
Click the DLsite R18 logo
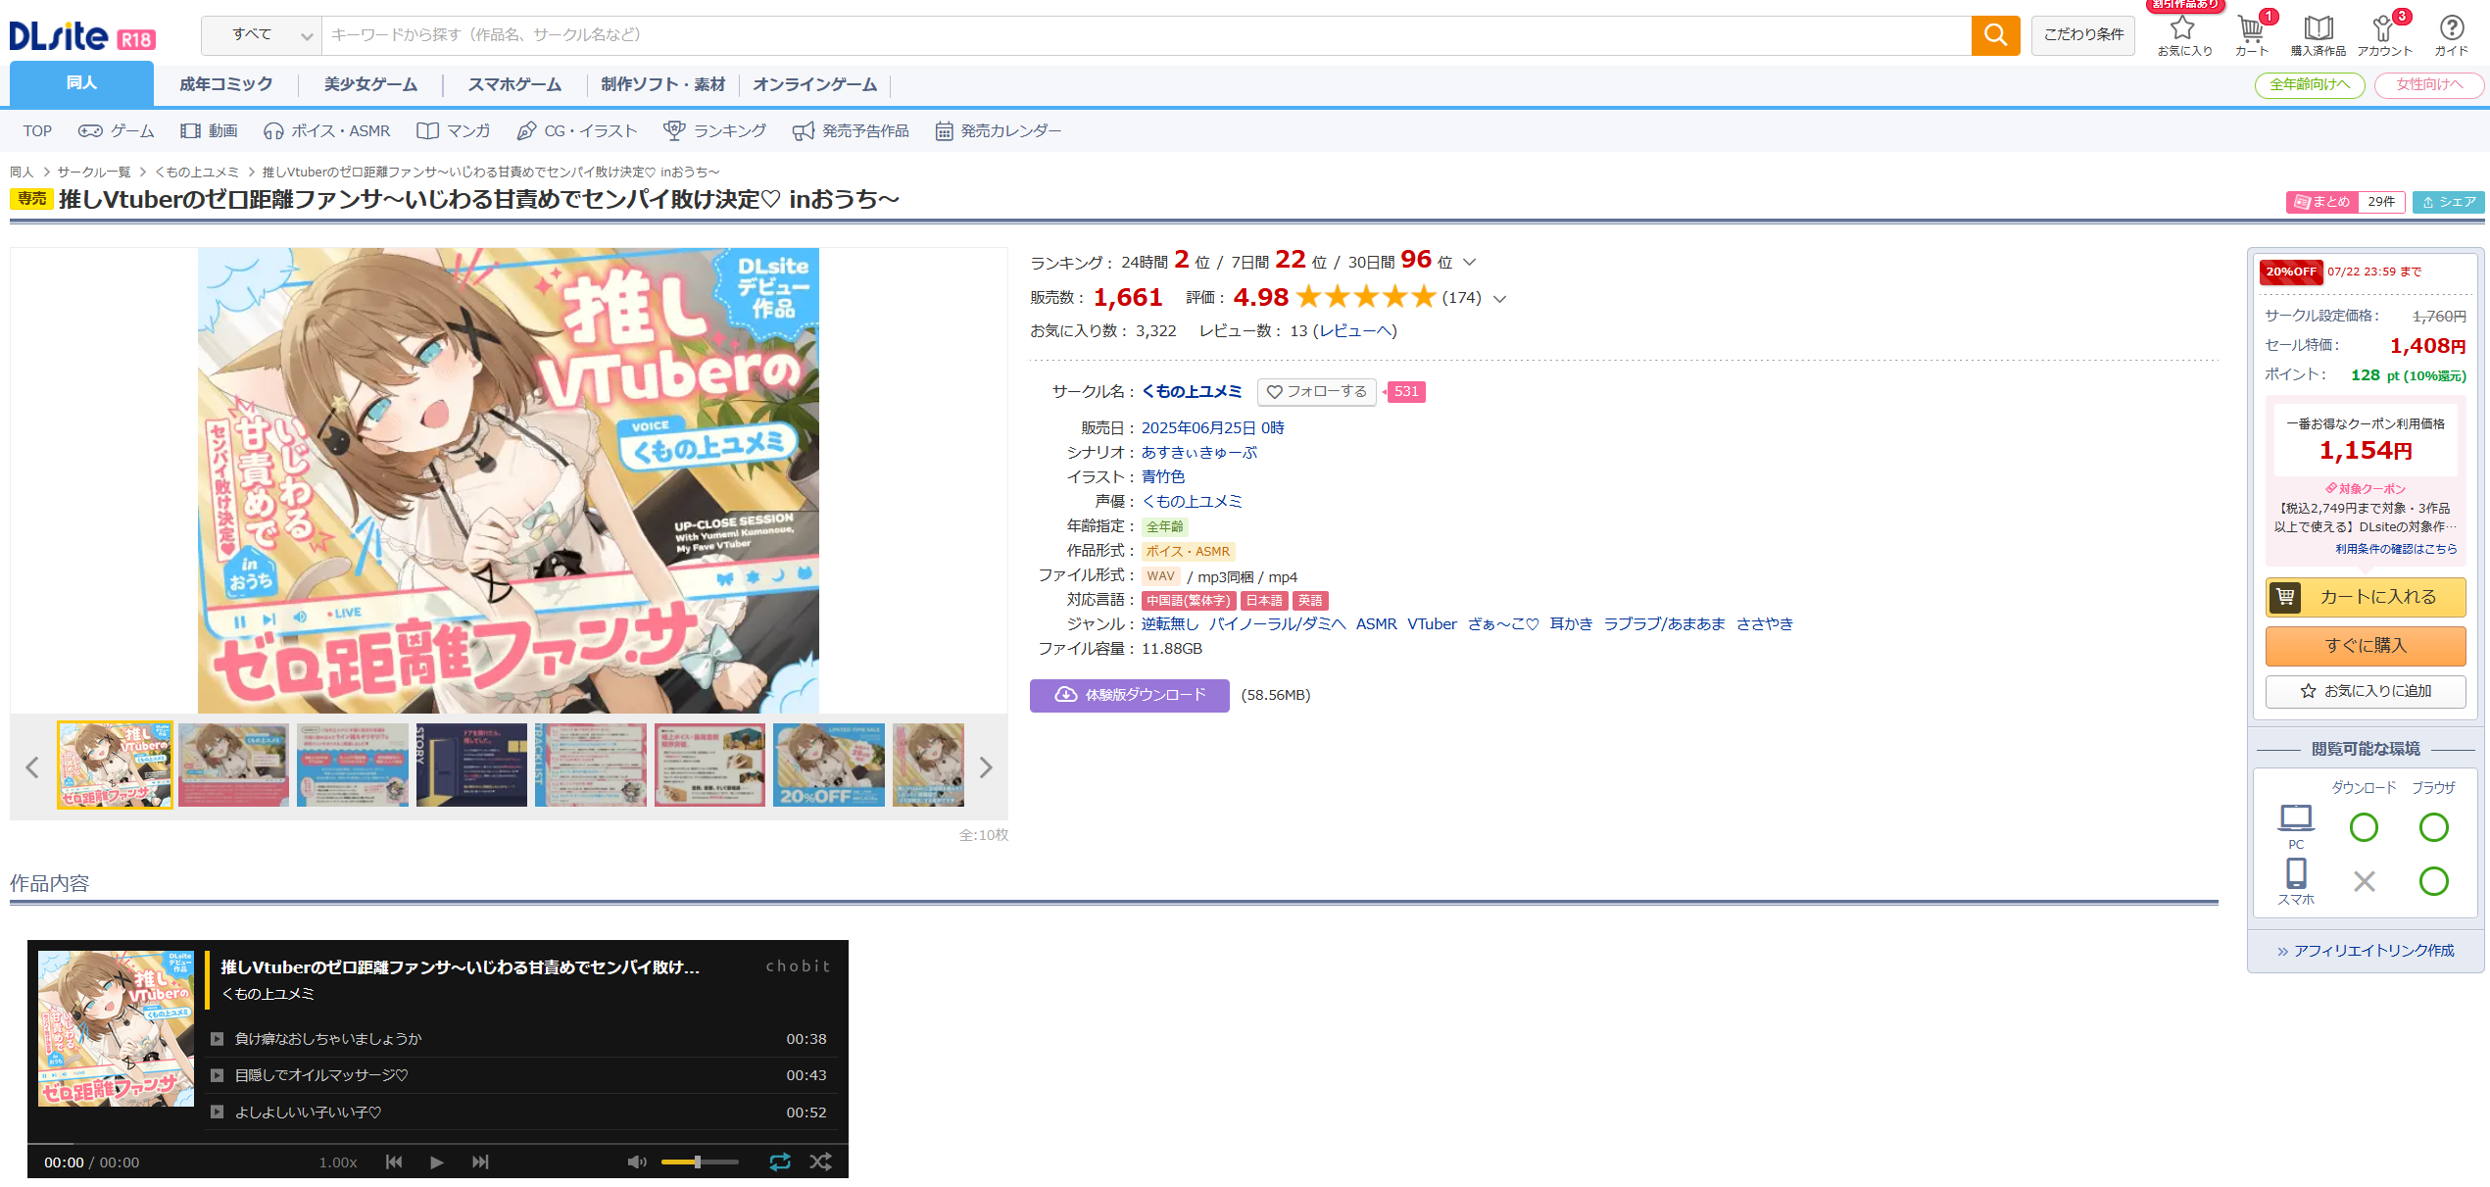[x=82, y=36]
